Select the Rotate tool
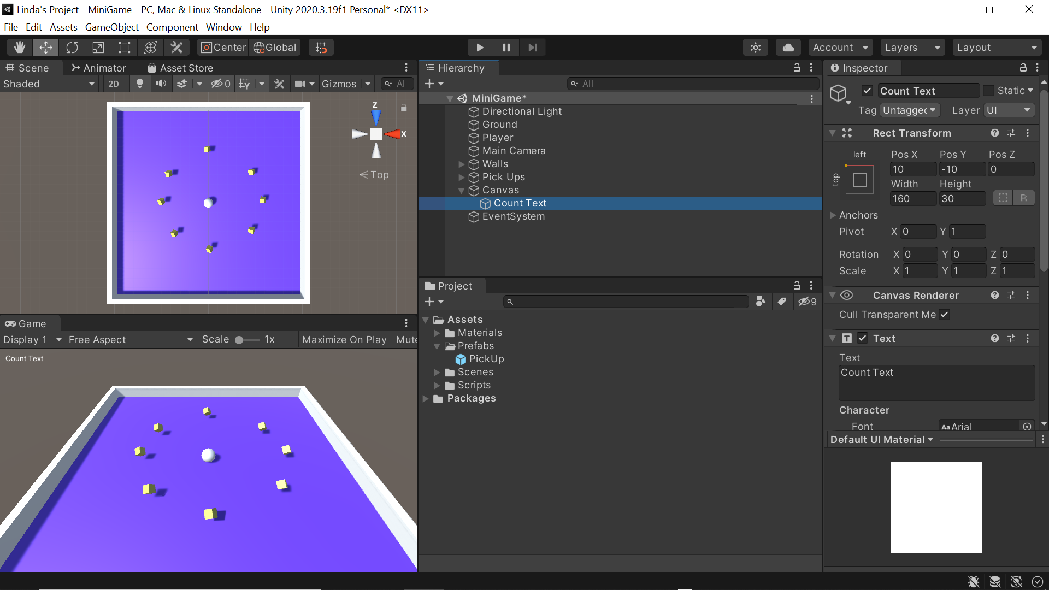1049x590 pixels. pyautogui.click(x=72, y=48)
